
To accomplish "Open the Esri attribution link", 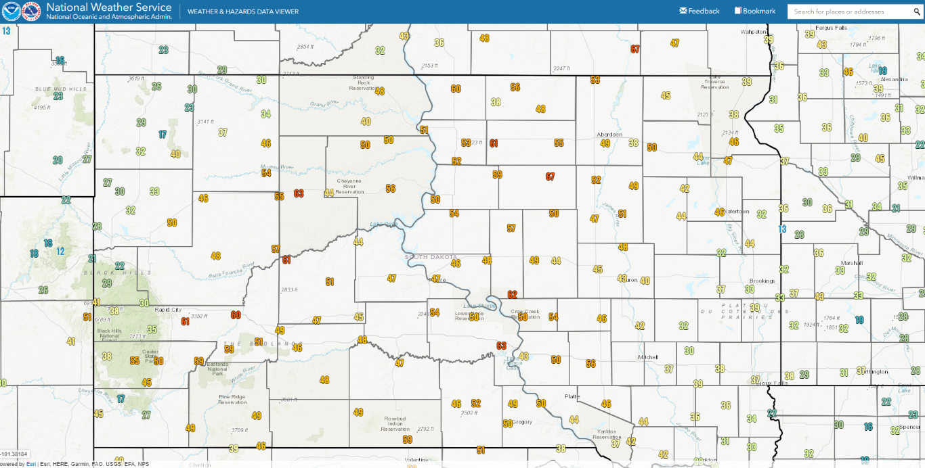I will (30, 464).
